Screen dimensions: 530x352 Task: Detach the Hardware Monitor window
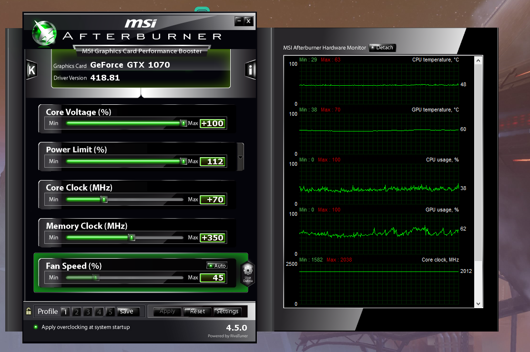coord(382,48)
